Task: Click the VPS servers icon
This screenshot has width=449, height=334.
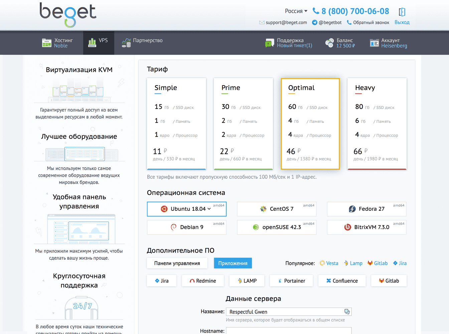Action: [x=92, y=42]
